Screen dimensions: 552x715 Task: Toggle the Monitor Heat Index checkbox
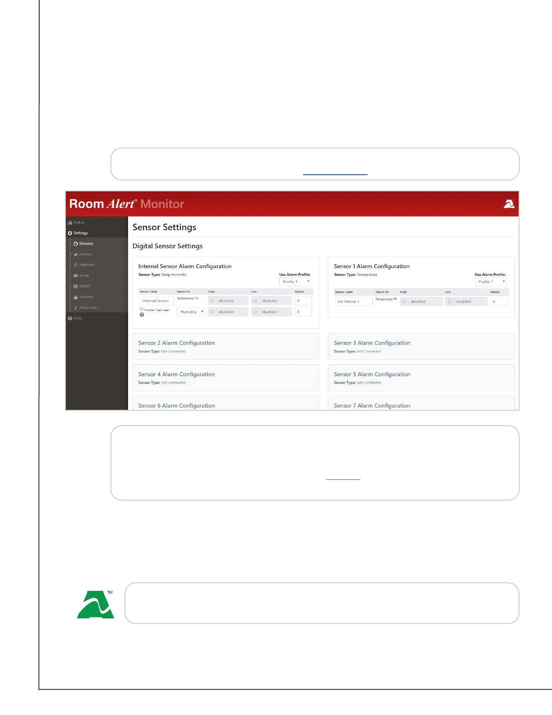(141, 309)
